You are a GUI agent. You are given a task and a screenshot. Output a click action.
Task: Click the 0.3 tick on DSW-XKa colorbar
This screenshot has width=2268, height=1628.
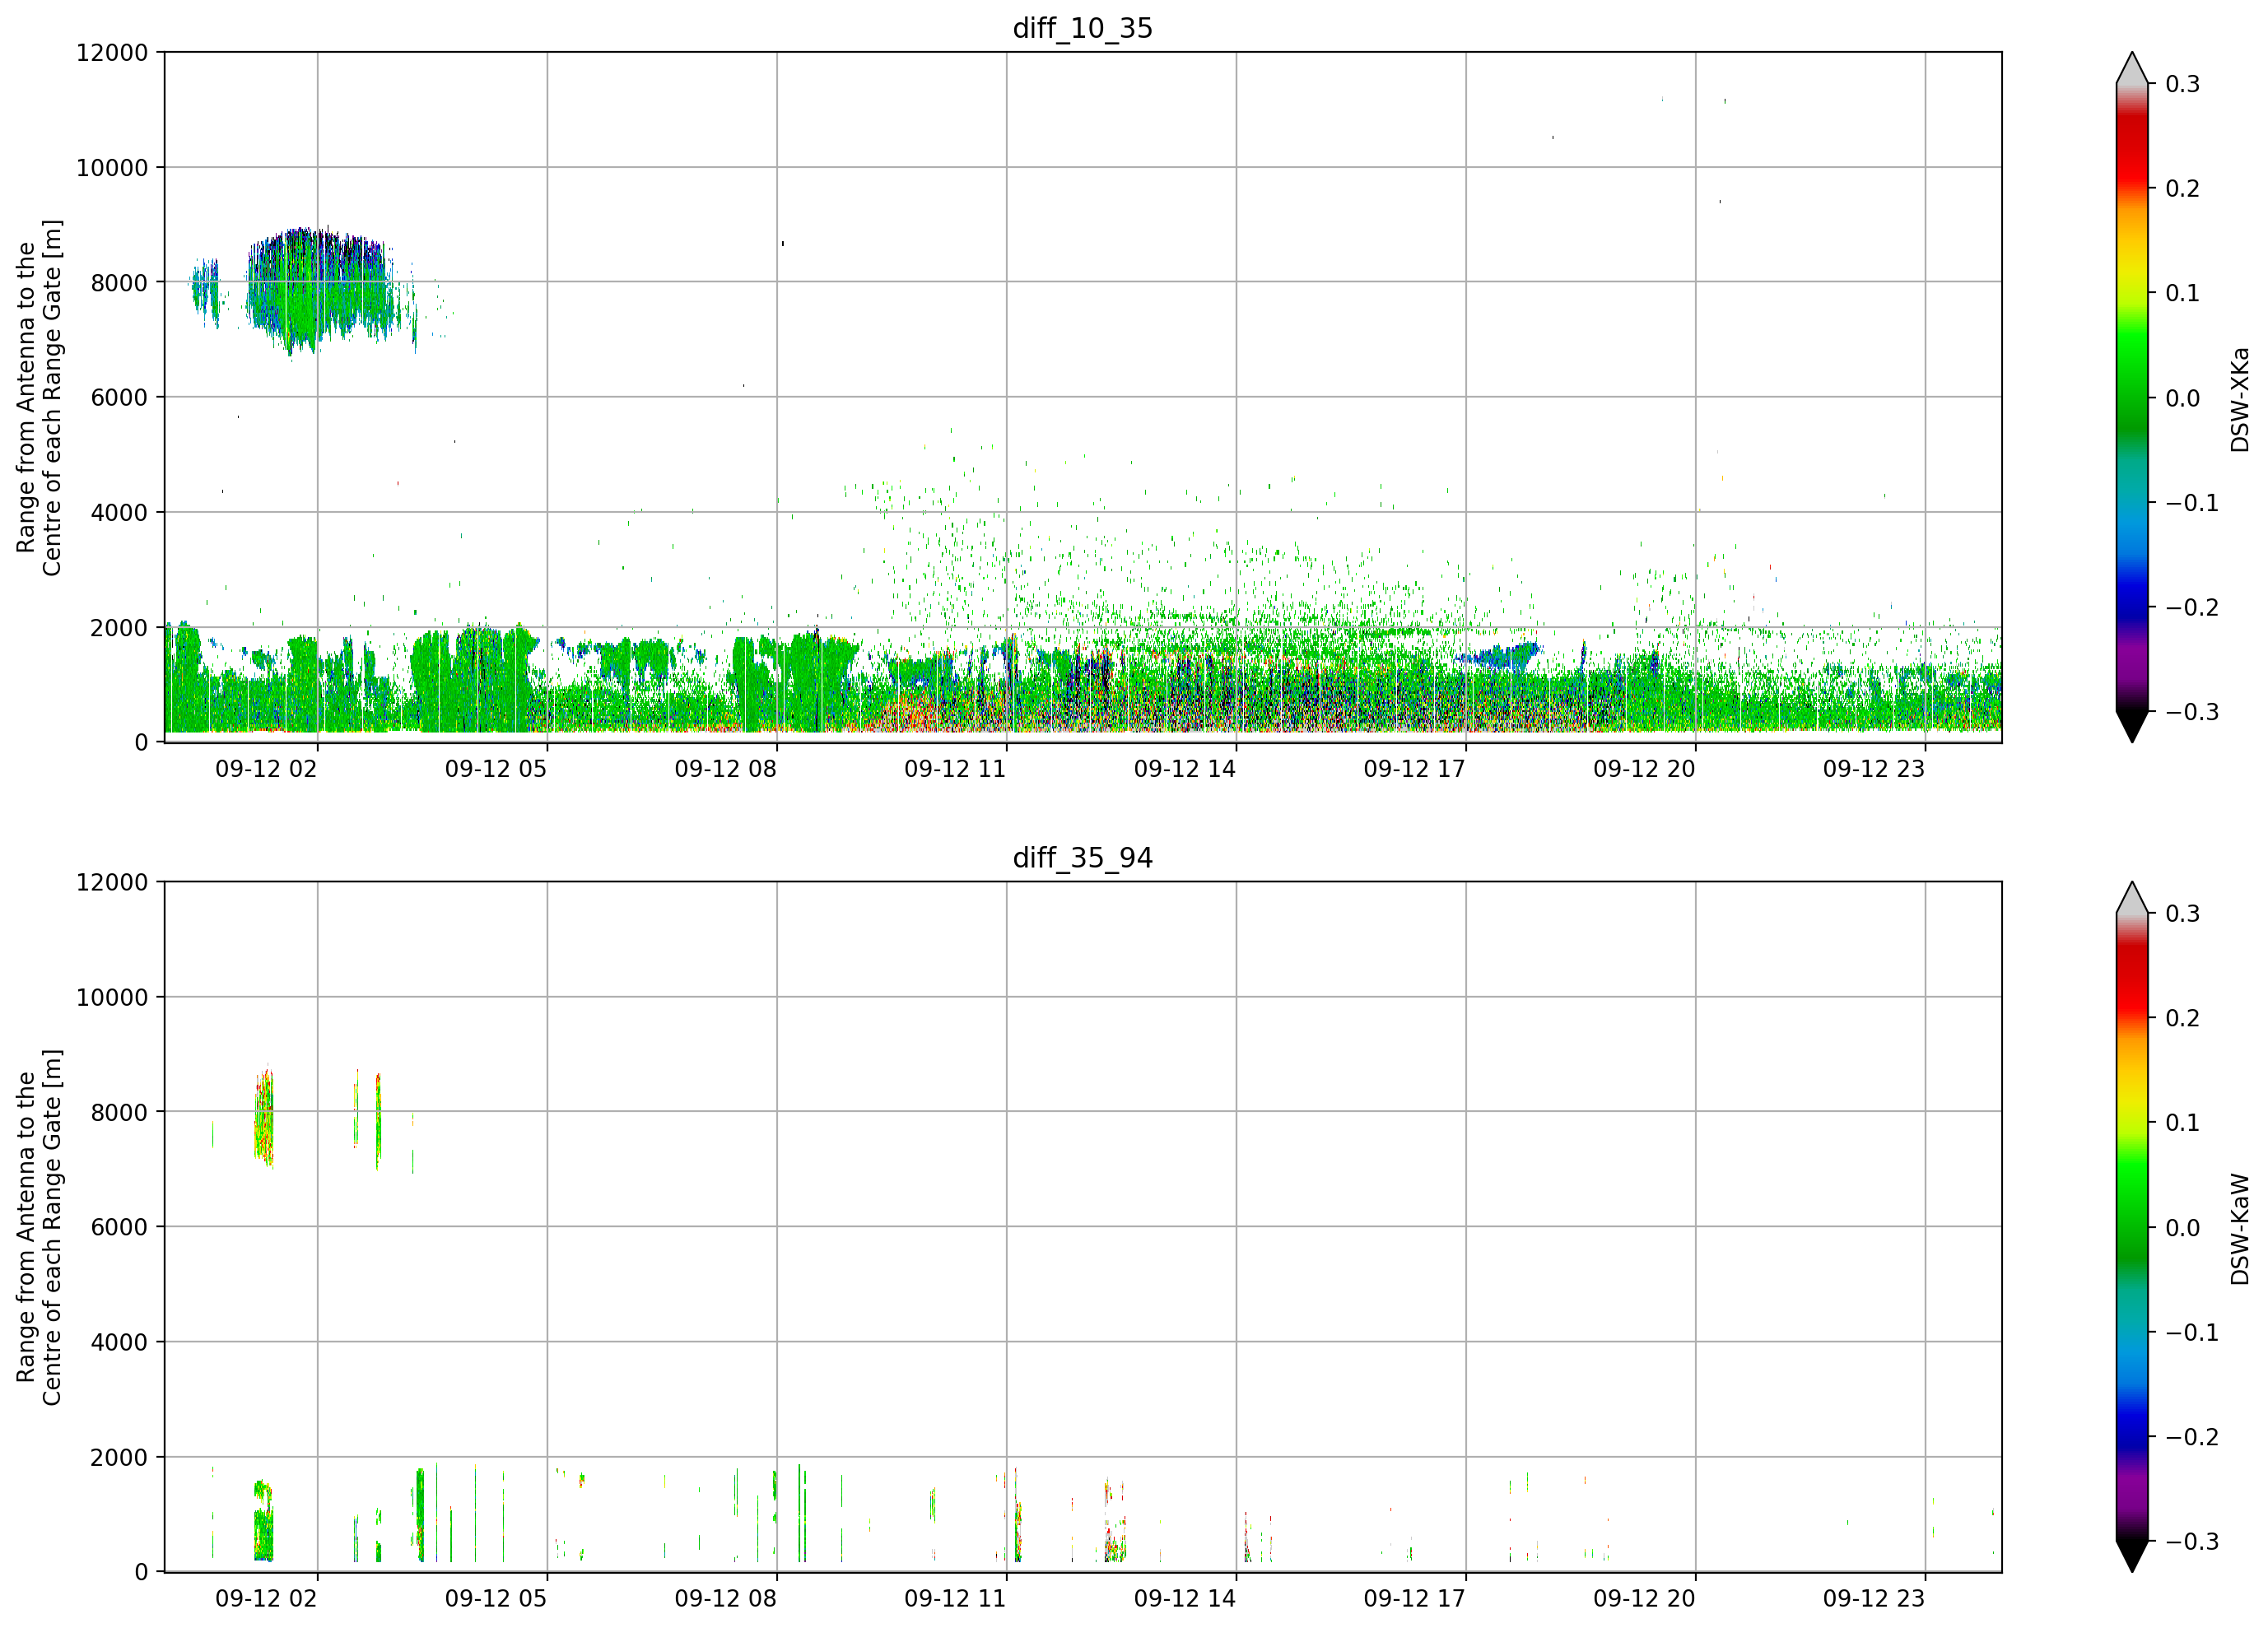pos(2183,84)
